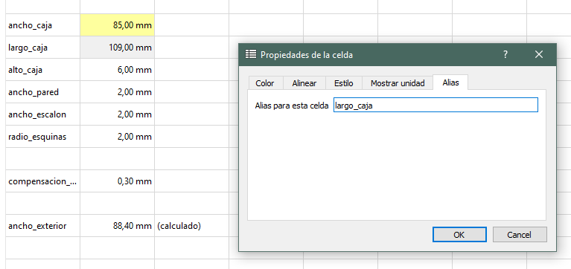Select the radio_esquinas label cell
The image size is (571, 269).
(42, 137)
